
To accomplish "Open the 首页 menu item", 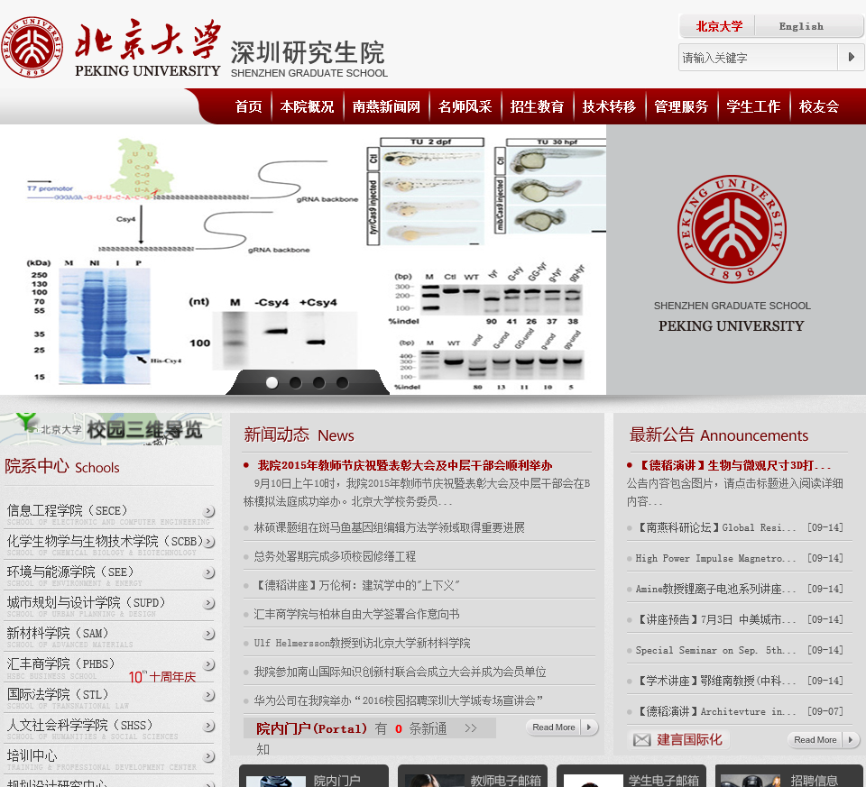I will pyautogui.click(x=249, y=106).
